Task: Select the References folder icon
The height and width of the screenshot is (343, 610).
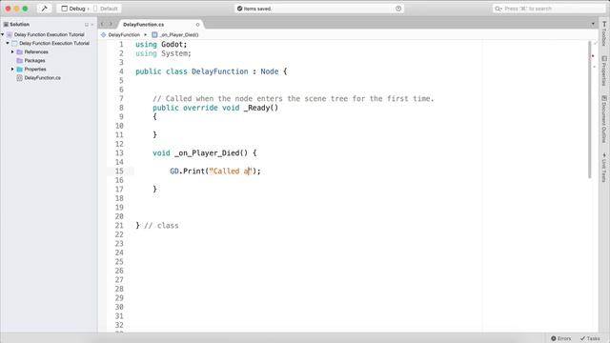Action: [19, 51]
